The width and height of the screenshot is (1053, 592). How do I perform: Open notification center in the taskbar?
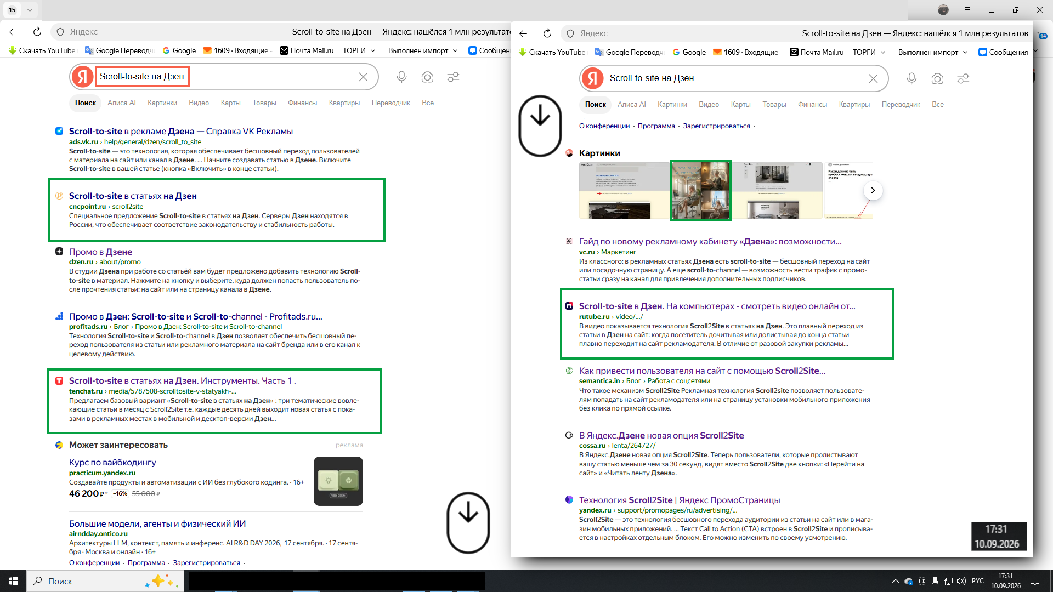point(1035,581)
